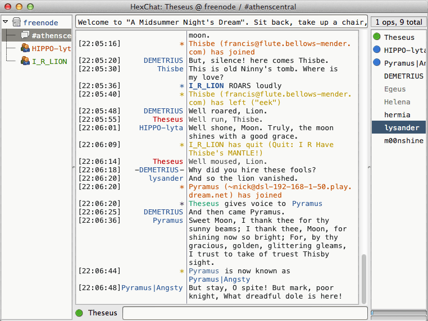Click Pyramus|Angsty nick at 22:06:48

pos(152,288)
